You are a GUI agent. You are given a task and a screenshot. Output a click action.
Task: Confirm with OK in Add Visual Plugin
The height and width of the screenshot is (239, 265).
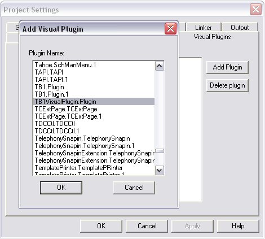tap(61, 188)
